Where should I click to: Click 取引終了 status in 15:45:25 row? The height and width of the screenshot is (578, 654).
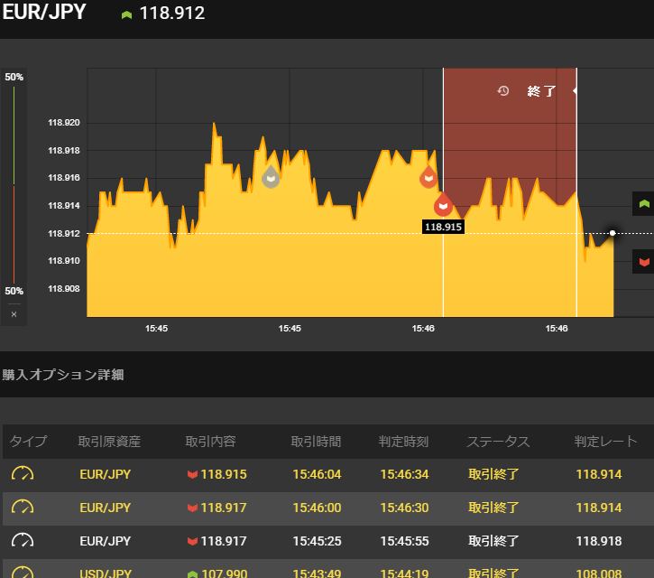point(493,541)
